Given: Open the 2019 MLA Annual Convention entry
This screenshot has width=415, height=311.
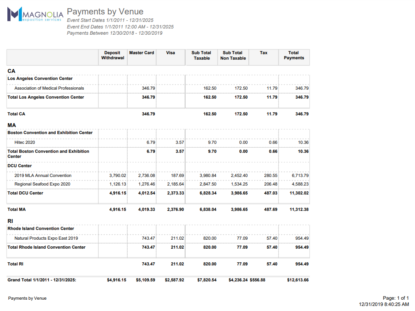Looking at the screenshot, I should pyautogui.click(x=43, y=176).
